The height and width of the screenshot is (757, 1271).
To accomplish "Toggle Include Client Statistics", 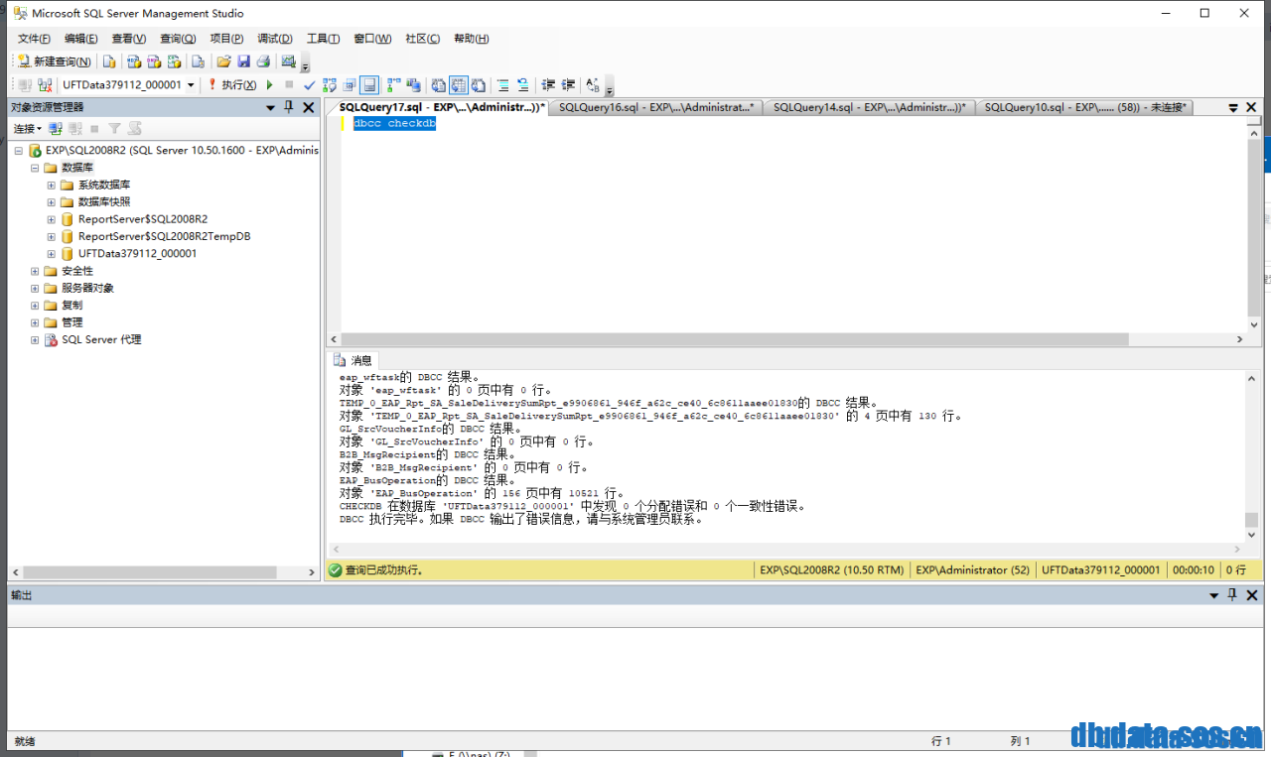I will point(413,85).
